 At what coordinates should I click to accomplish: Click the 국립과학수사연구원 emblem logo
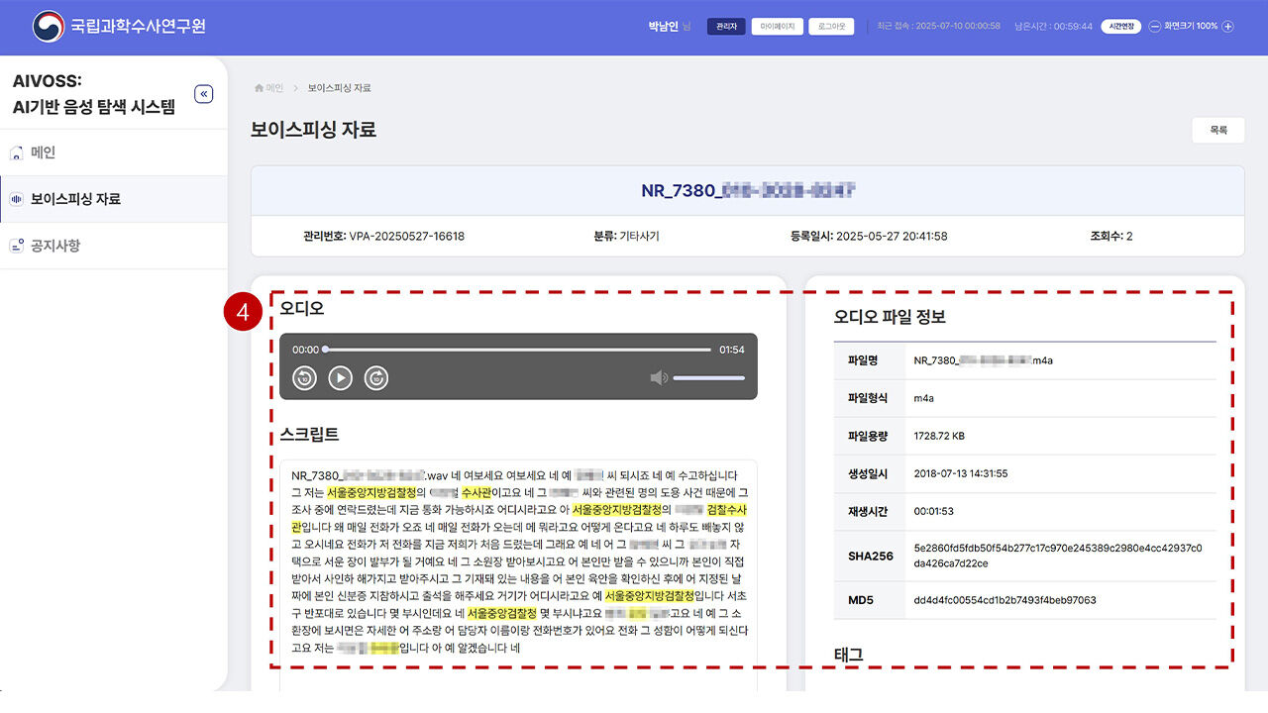tap(47, 26)
